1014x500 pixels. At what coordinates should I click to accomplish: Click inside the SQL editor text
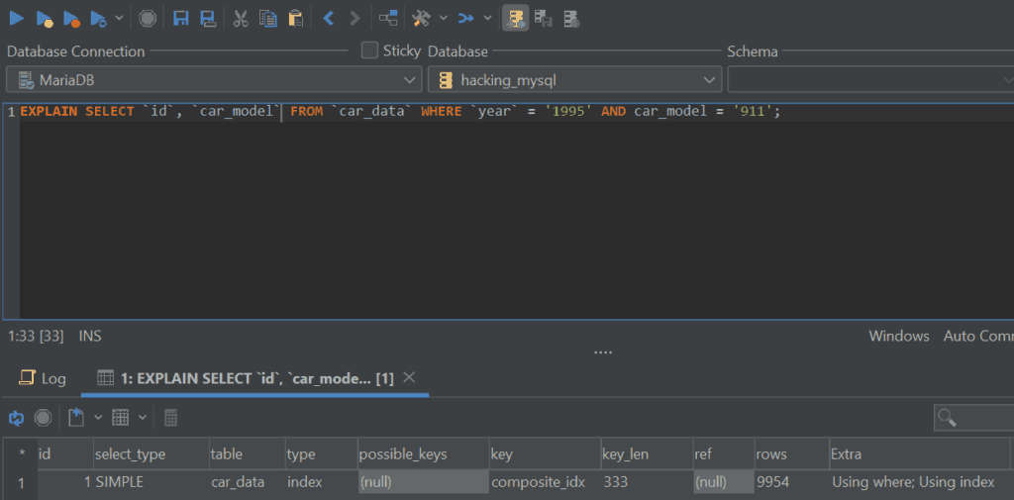click(400, 111)
